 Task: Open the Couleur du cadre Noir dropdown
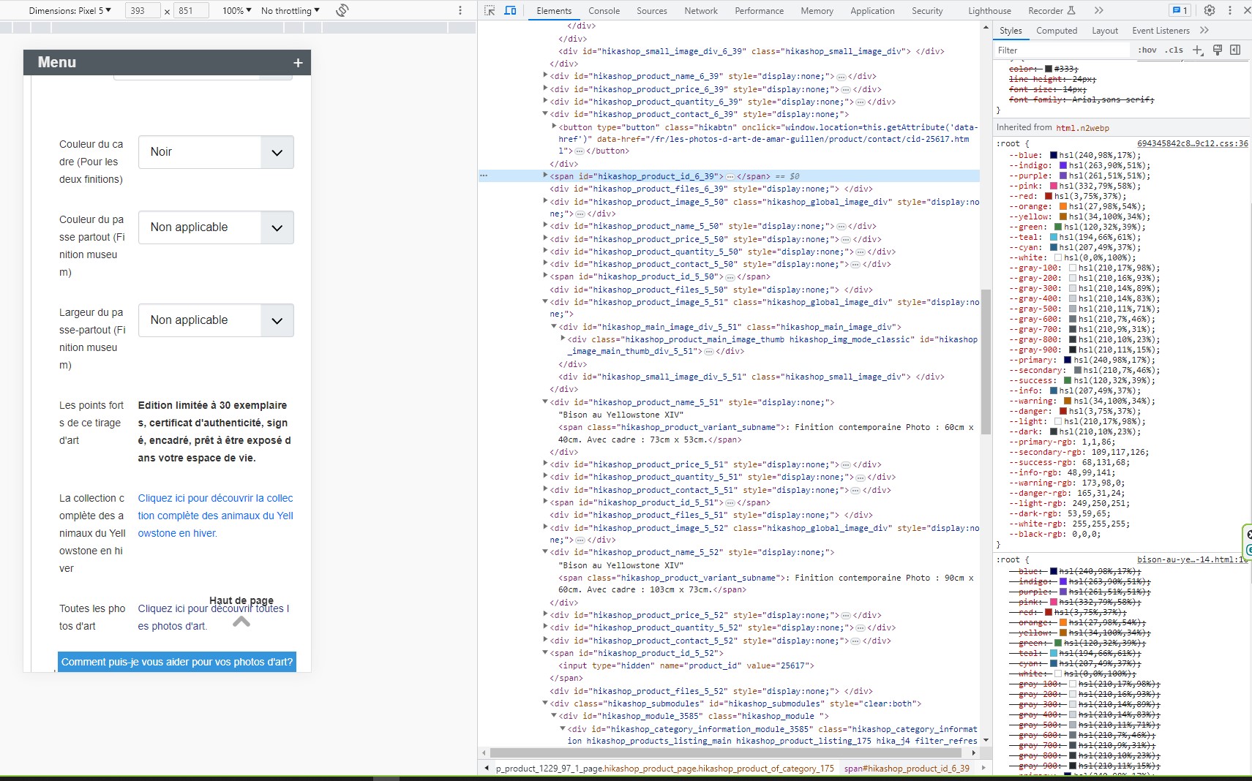tap(216, 152)
